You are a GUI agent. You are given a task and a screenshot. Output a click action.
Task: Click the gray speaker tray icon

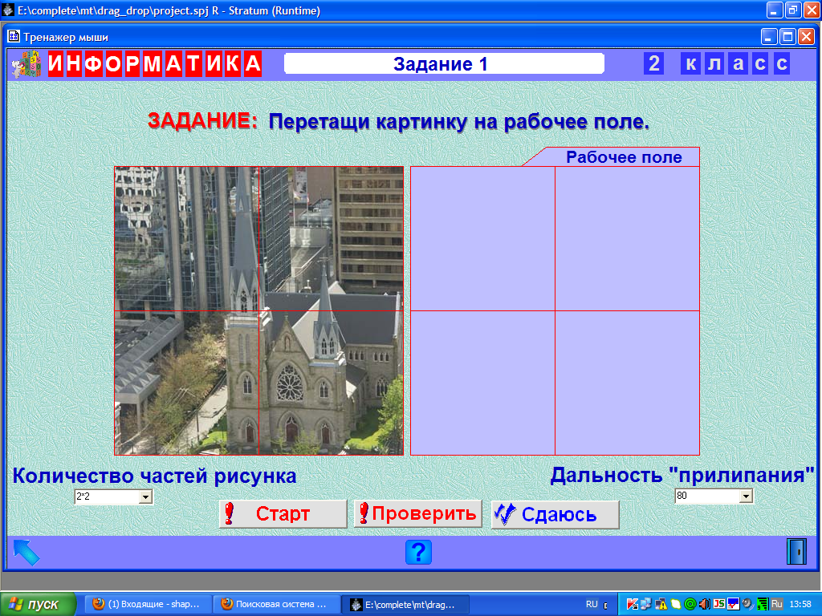tap(747, 604)
